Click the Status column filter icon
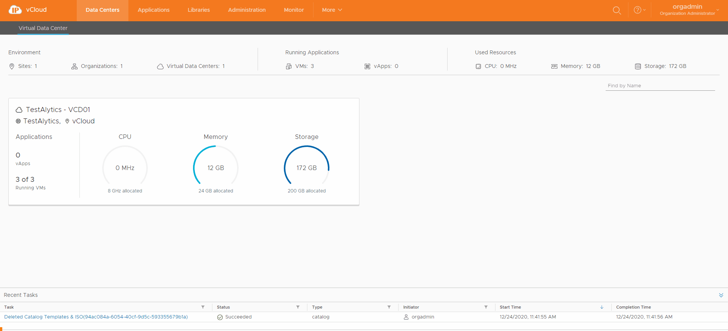Screen dimensions: 728x331 pos(298,307)
